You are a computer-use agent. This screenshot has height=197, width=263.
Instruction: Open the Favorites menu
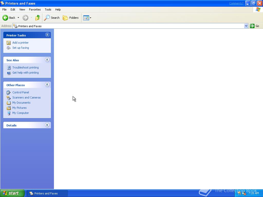click(x=35, y=9)
